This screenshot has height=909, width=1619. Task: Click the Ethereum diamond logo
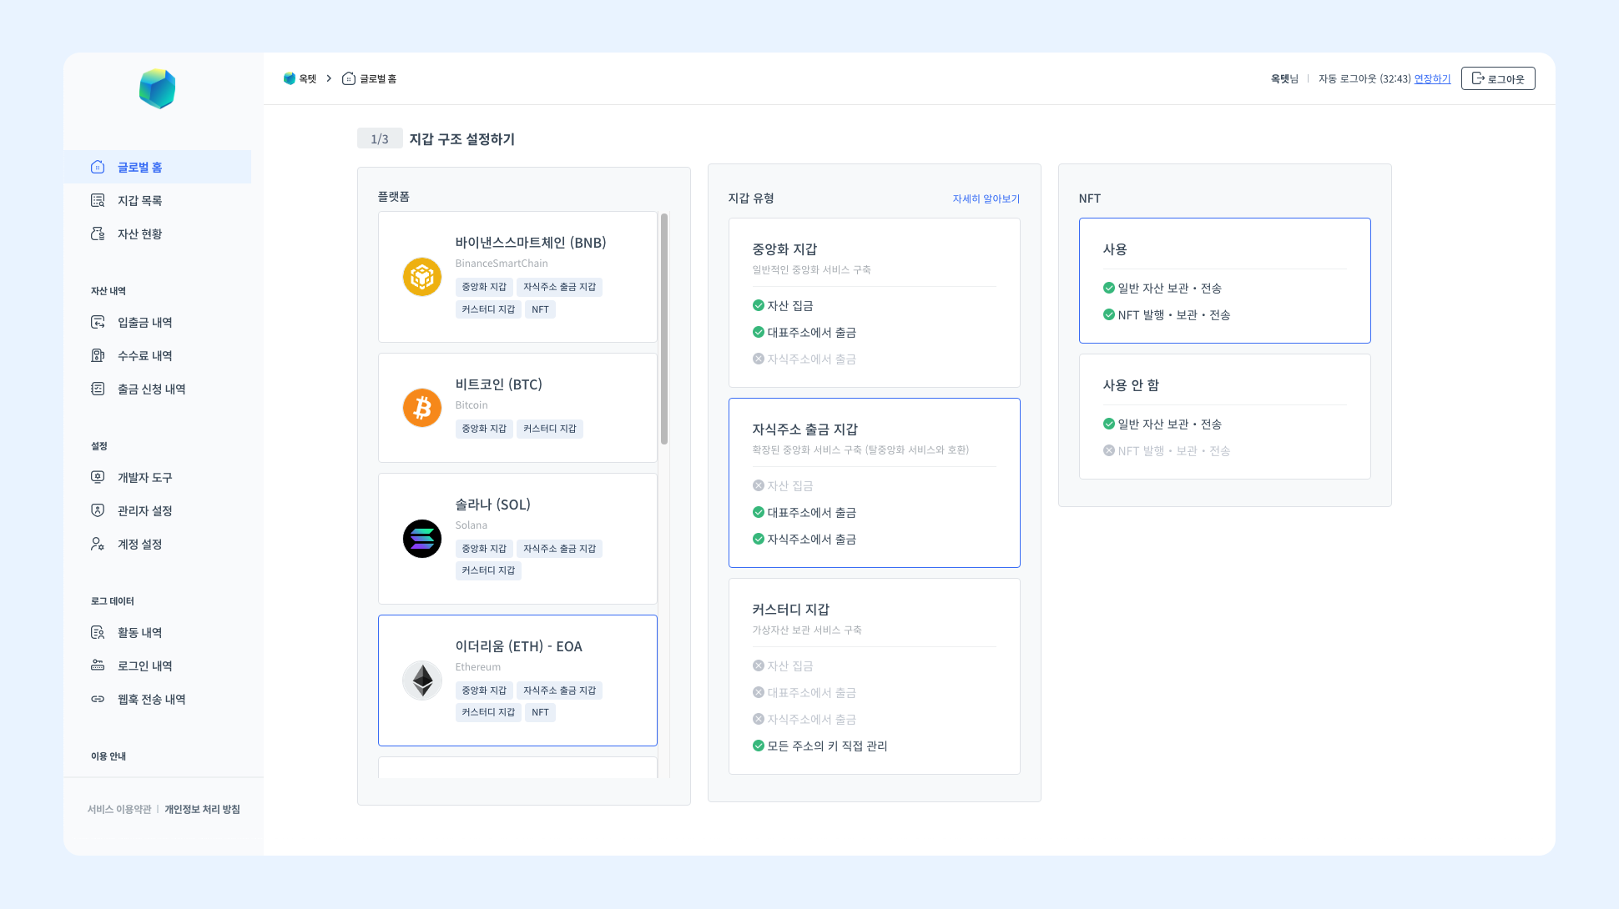422,680
